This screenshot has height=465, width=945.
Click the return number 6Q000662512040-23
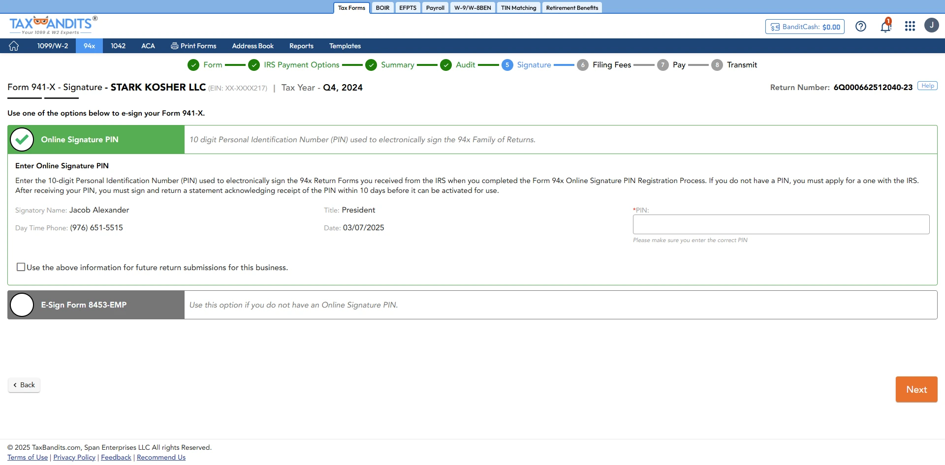[x=873, y=88]
